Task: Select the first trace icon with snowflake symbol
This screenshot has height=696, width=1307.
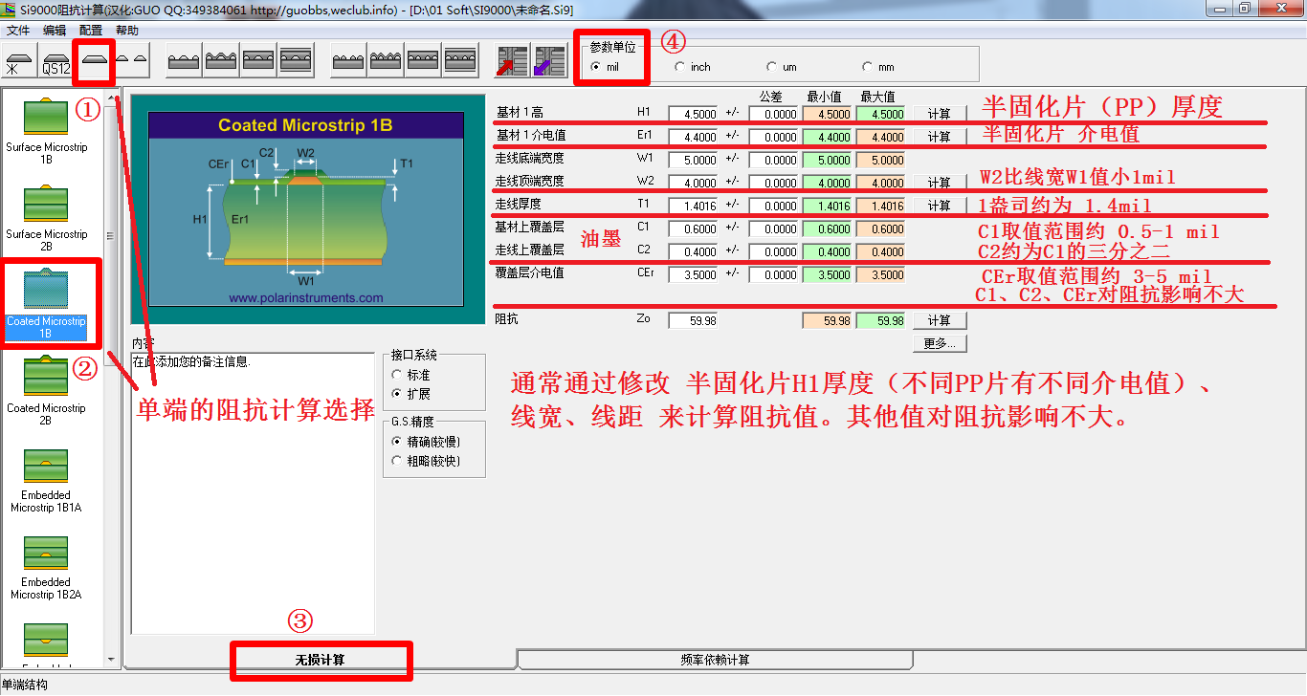Action: coord(19,60)
